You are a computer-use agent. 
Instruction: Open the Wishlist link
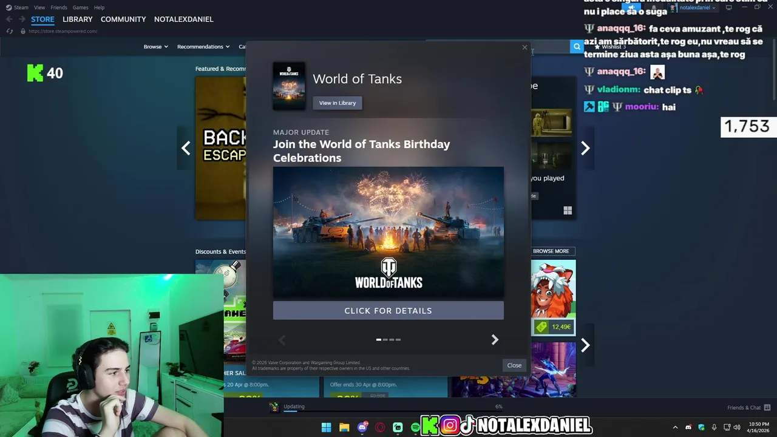(610, 47)
